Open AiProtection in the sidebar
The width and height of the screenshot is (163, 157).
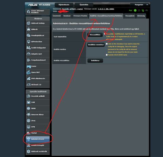click(38, 42)
